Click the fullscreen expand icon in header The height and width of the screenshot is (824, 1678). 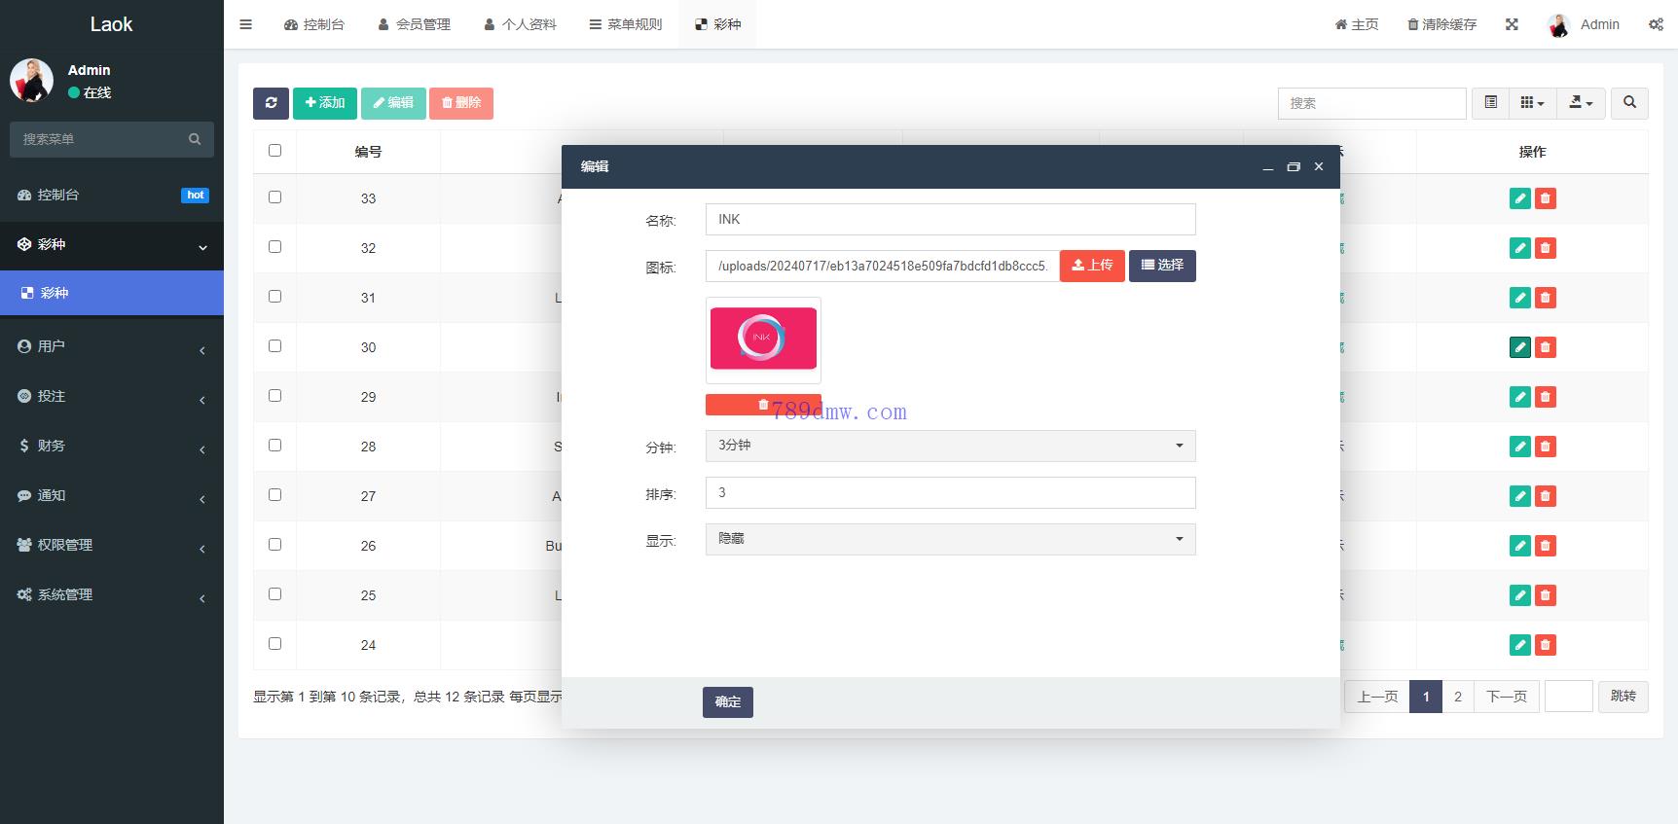1512,24
